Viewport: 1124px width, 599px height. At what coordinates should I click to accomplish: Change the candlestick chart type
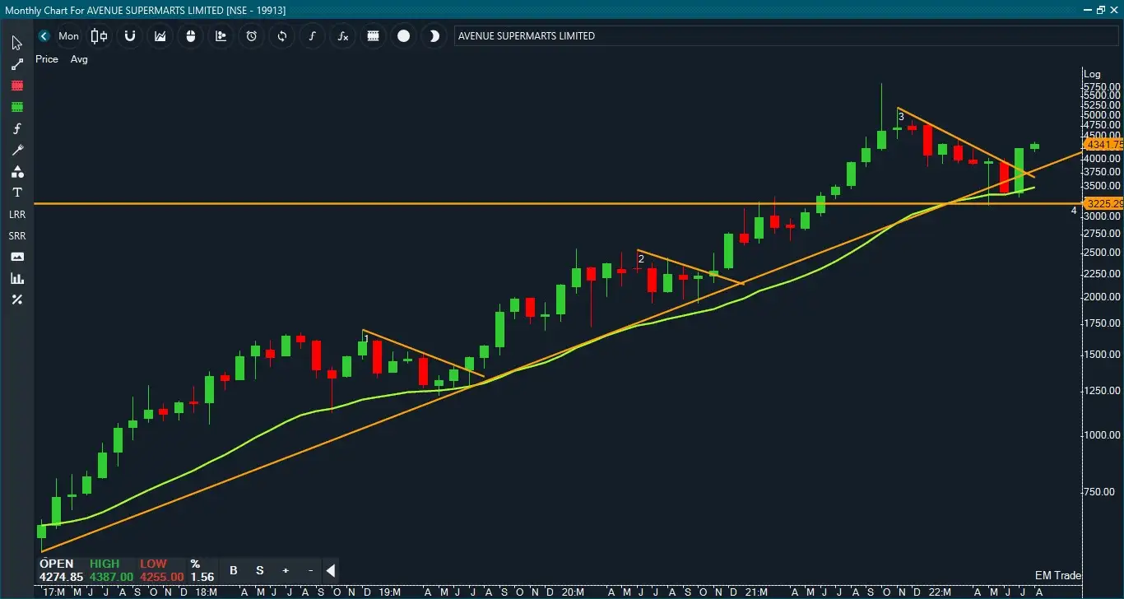[x=100, y=36]
